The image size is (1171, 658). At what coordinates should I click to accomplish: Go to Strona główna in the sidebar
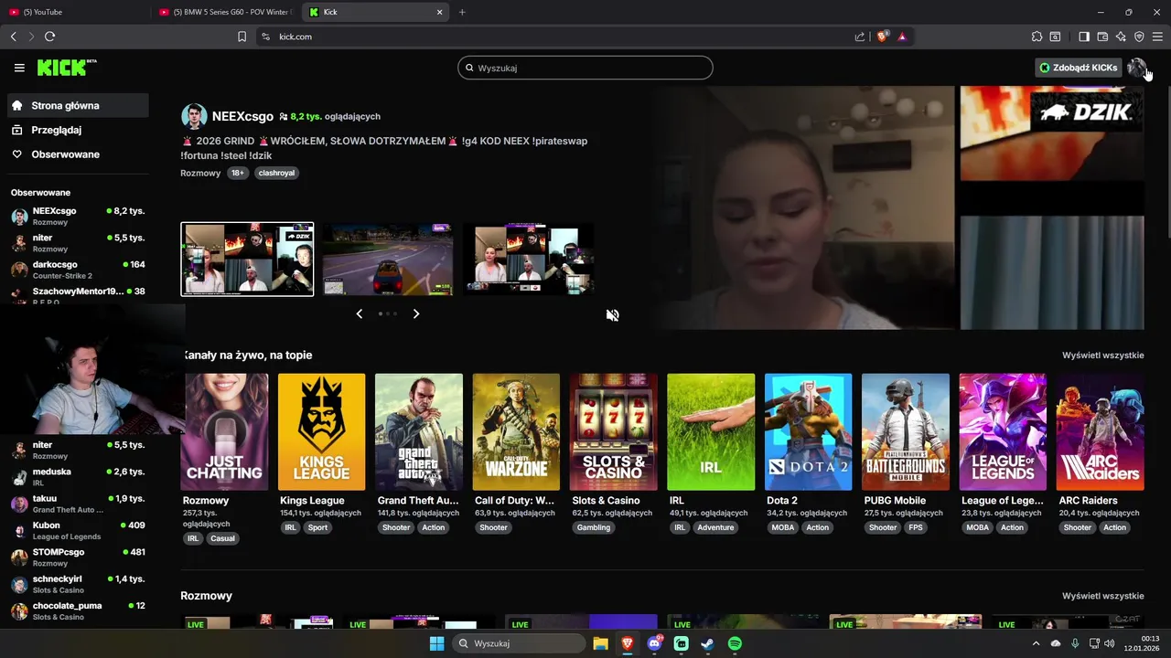coord(78,105)
